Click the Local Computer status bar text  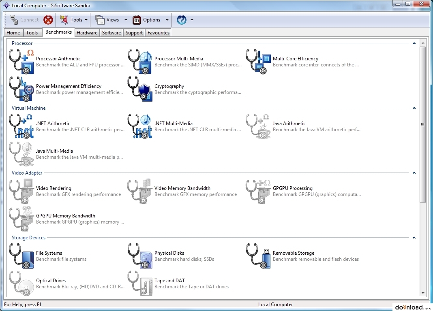click(x=275, y=305)
